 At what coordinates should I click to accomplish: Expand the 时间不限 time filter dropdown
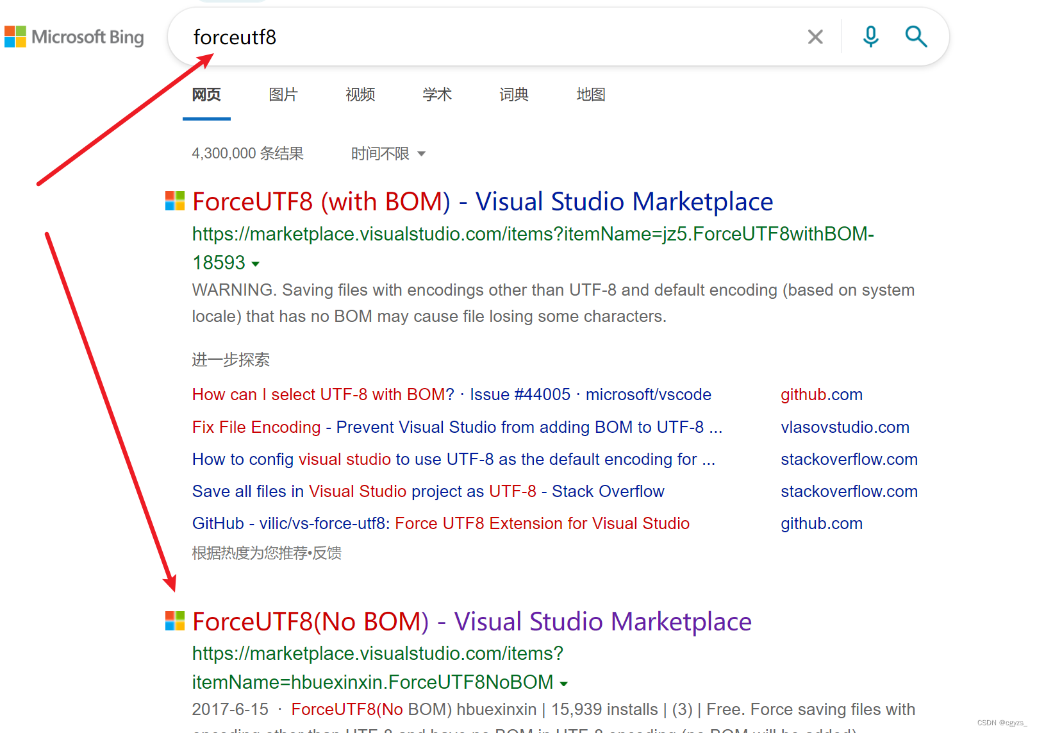[x=388, y=154]
